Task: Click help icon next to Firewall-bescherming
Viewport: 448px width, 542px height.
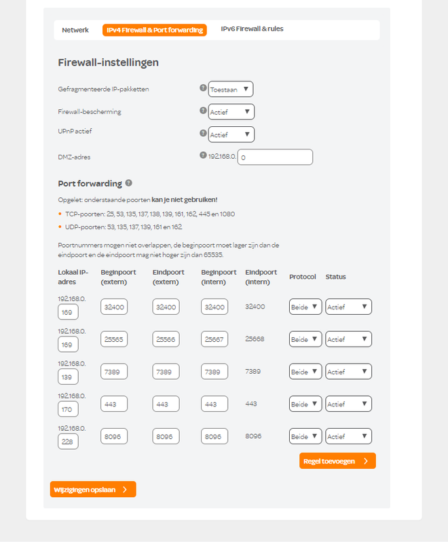Action: click(203, 111)
